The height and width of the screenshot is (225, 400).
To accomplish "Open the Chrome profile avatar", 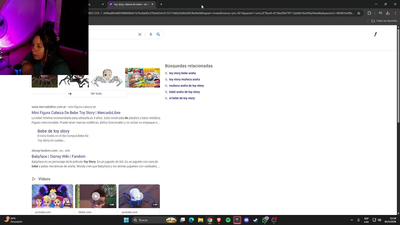I will point(388,13).
